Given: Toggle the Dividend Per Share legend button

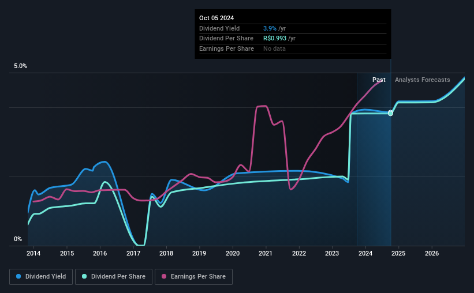Looking at the screenshot, I should 114,277.
